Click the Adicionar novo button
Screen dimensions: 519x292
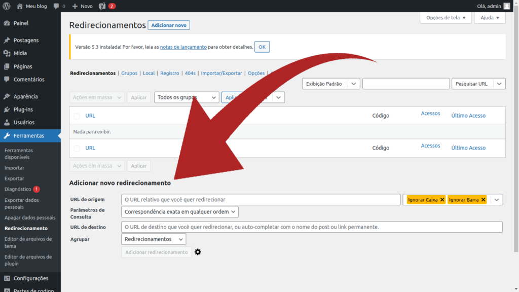coord(169,25)
